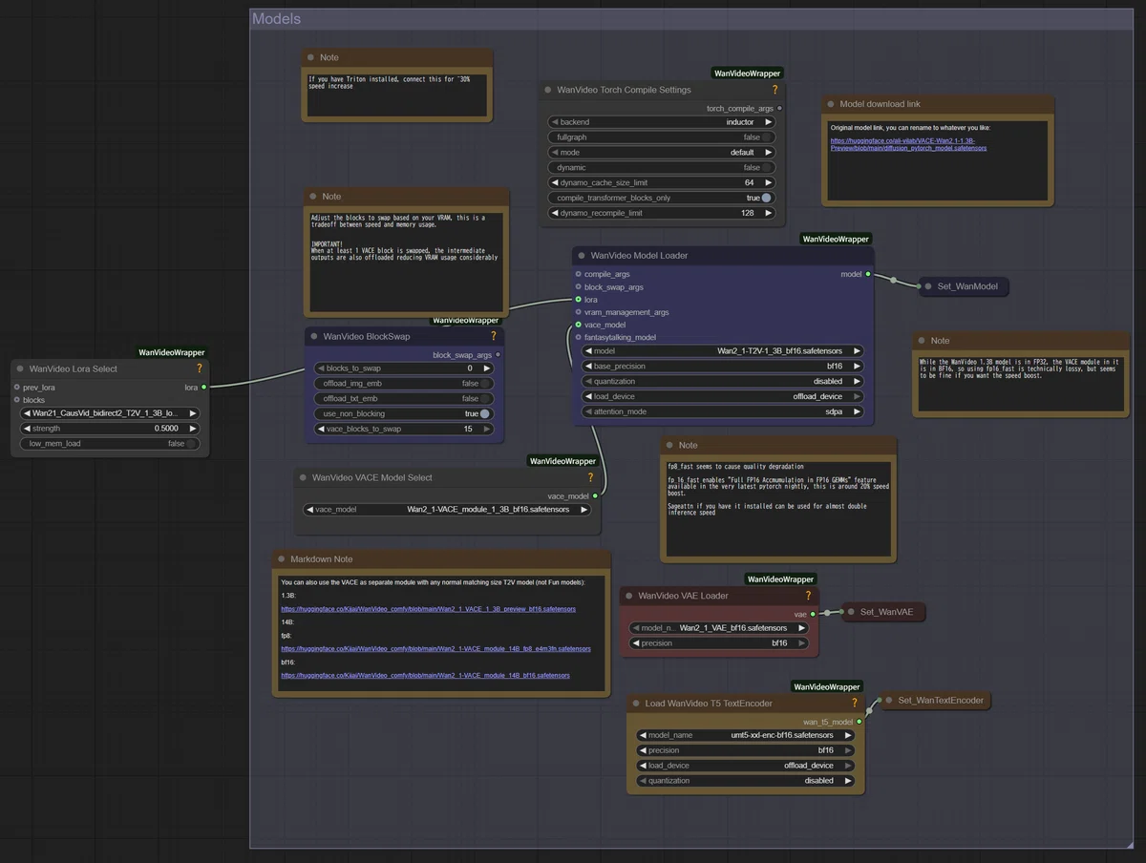
Task: Click the vace_blocks_to_swap value field
Action: coord(404,430)
